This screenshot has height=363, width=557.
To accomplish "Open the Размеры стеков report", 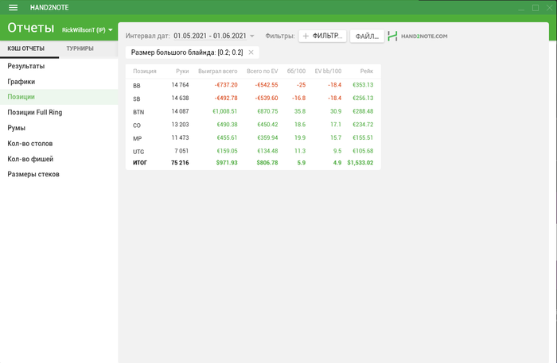I will 59,175.
